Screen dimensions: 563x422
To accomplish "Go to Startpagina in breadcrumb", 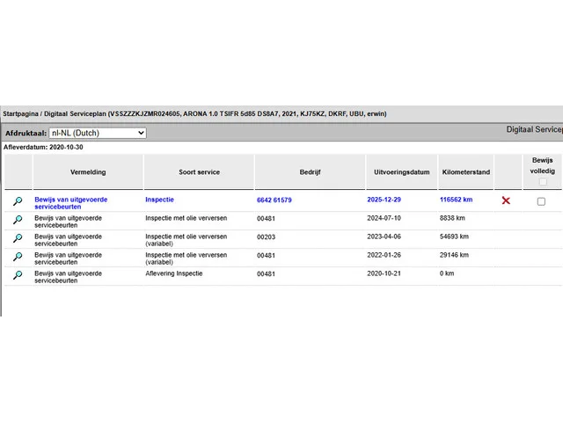I will pos(20,114).
